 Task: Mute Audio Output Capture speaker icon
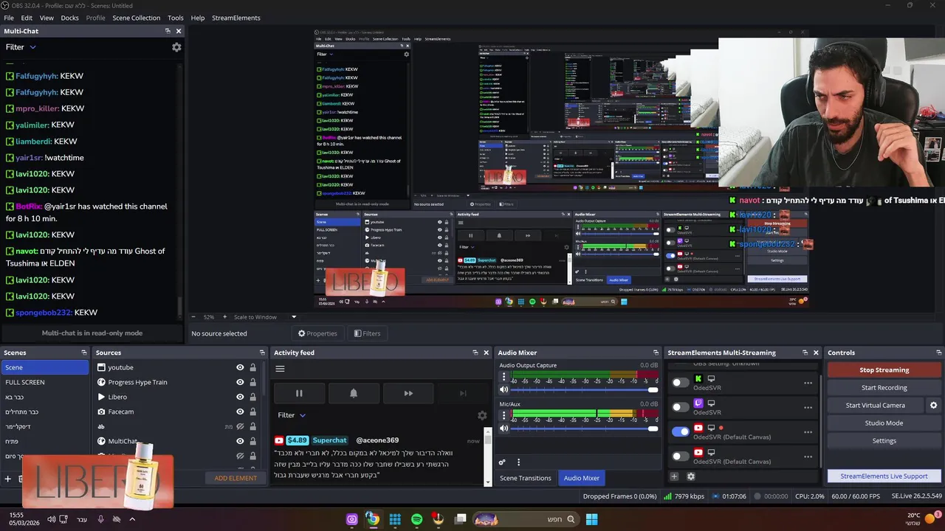[504, 389]
